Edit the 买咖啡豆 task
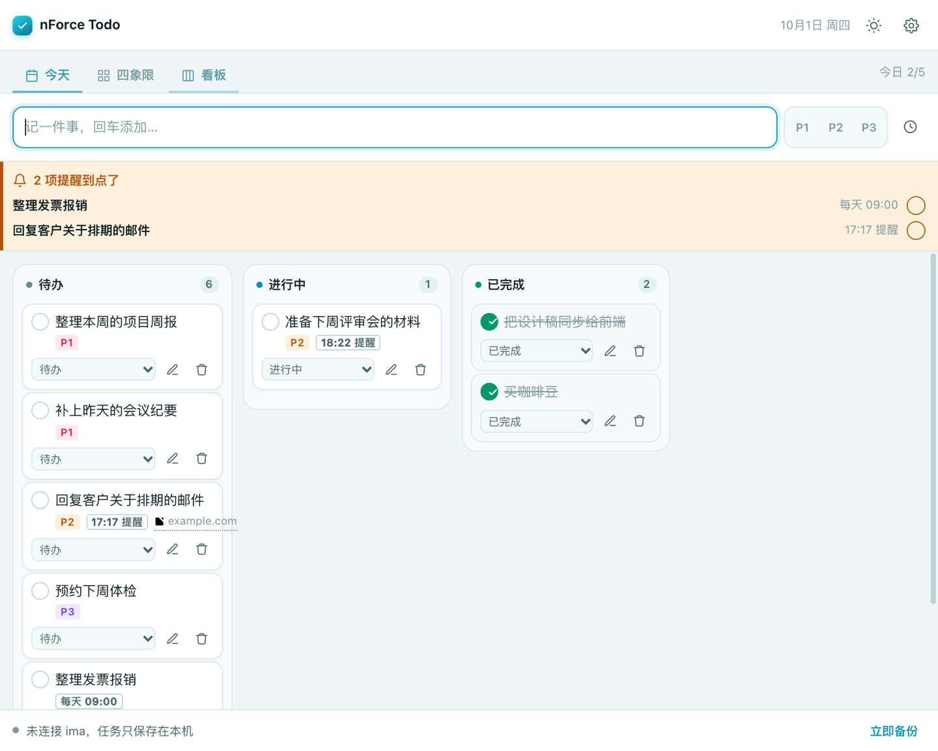The width and height of the screenshot is (938, 751). (610, 421)
